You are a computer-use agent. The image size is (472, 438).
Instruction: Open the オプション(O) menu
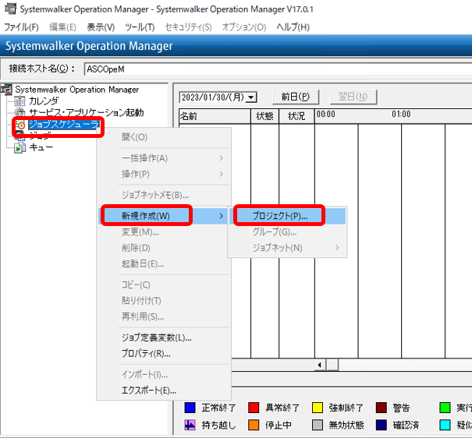[x=244, y=27]
